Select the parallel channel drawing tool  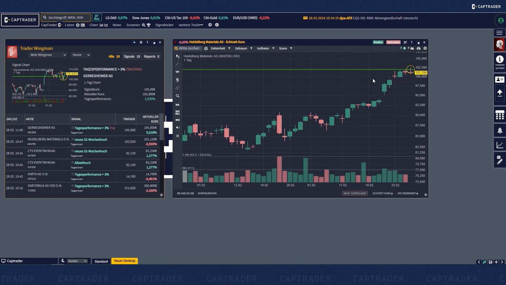(x=177, y=88)
